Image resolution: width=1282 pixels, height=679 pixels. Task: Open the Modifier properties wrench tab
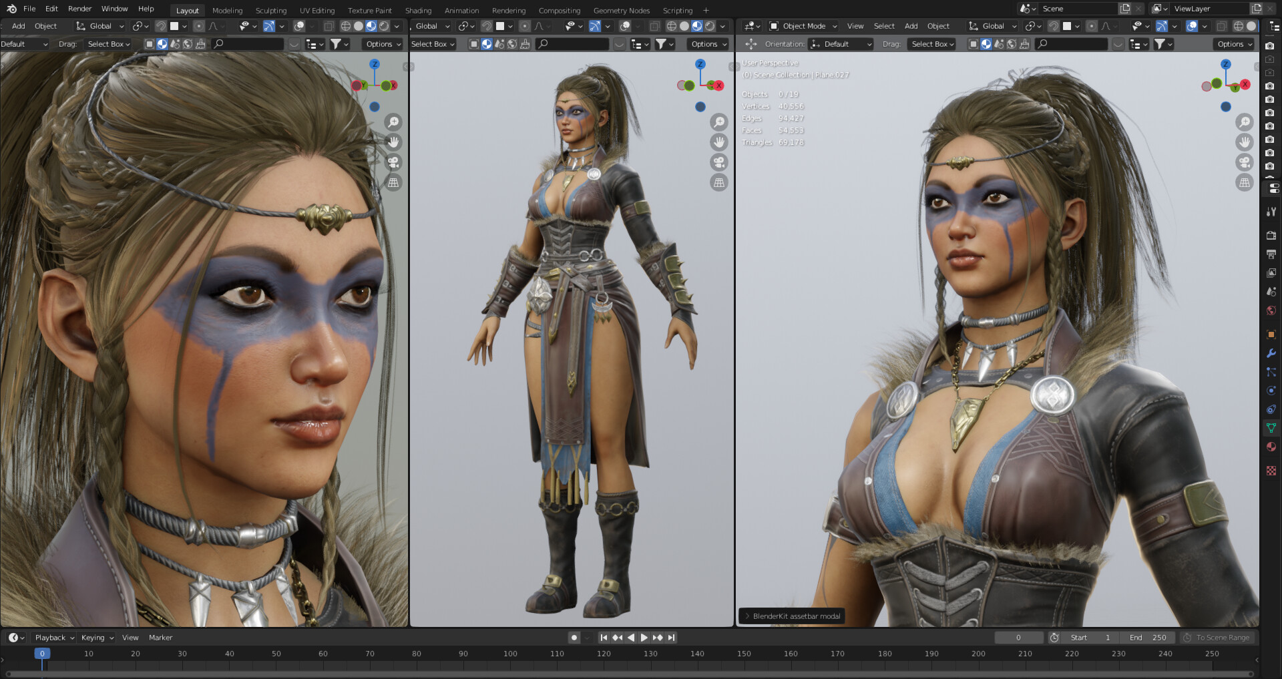1271,353
